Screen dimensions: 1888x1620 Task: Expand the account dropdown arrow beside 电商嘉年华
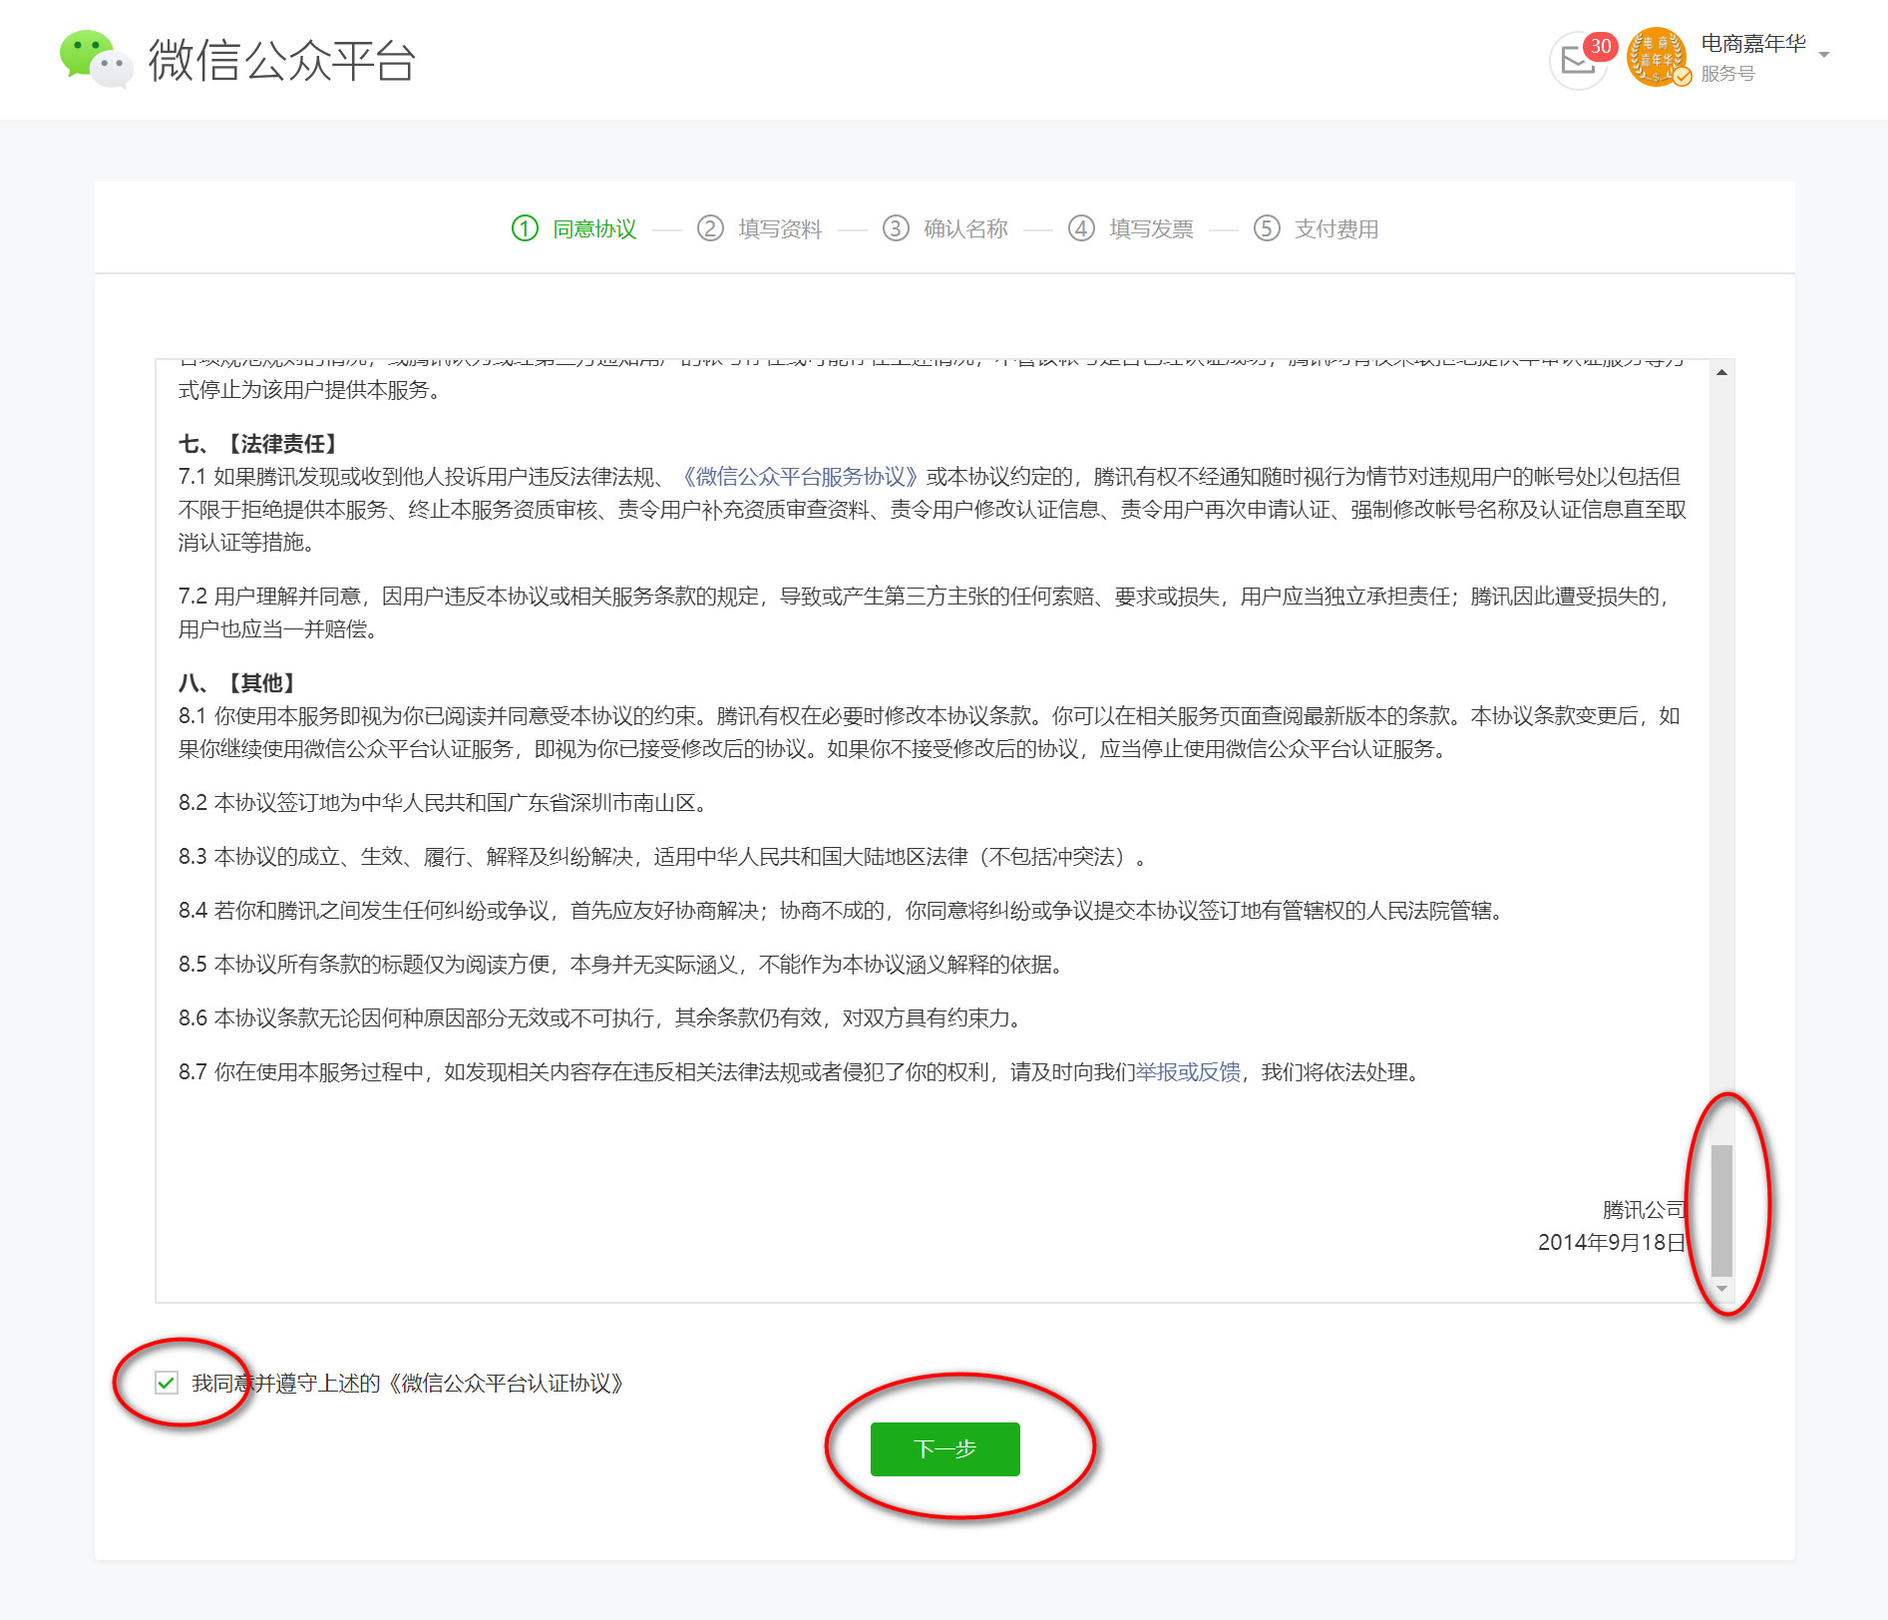(x=1824, y=55)
